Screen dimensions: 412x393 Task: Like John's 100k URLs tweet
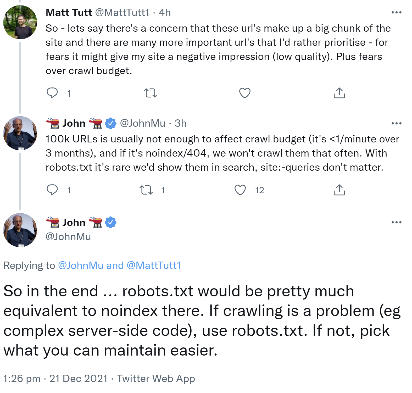pyautogui.click(x=240, y=190)
